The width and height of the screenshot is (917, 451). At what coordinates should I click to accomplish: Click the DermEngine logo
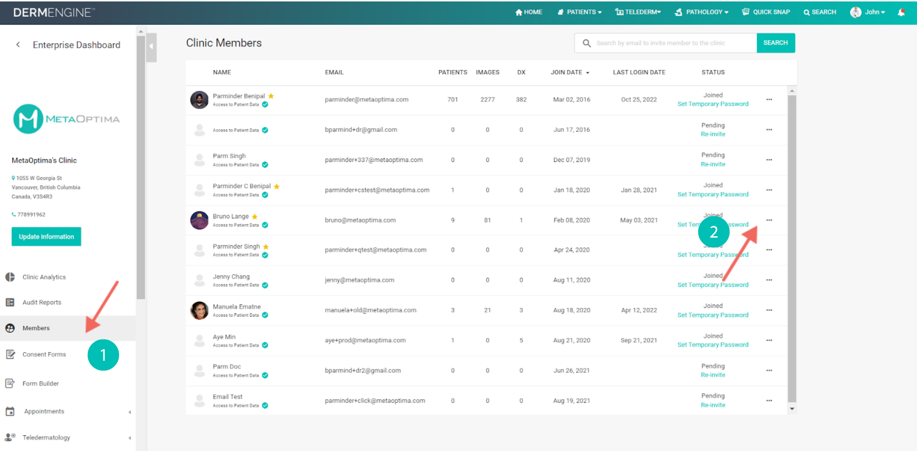coord(53,13)
